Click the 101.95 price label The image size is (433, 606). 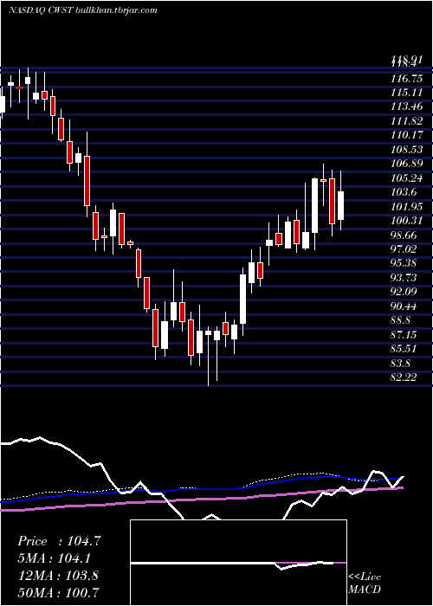(406, 207)
